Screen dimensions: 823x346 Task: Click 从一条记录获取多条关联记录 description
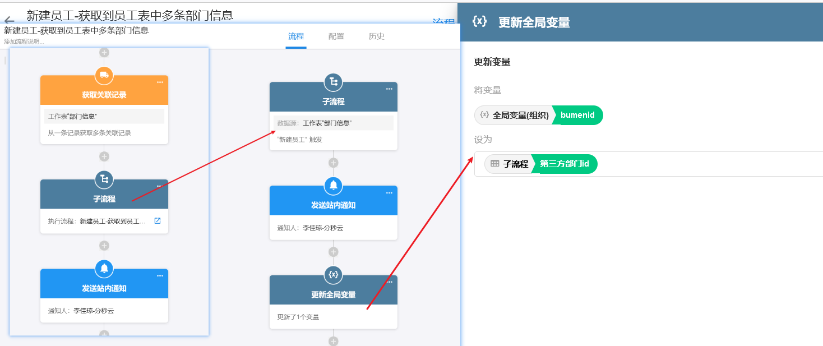(x=90, y=133)
